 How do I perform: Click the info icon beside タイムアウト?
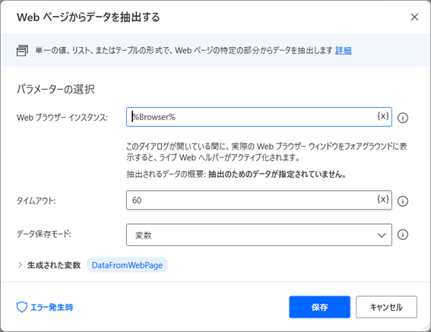(x=403, y=201)
